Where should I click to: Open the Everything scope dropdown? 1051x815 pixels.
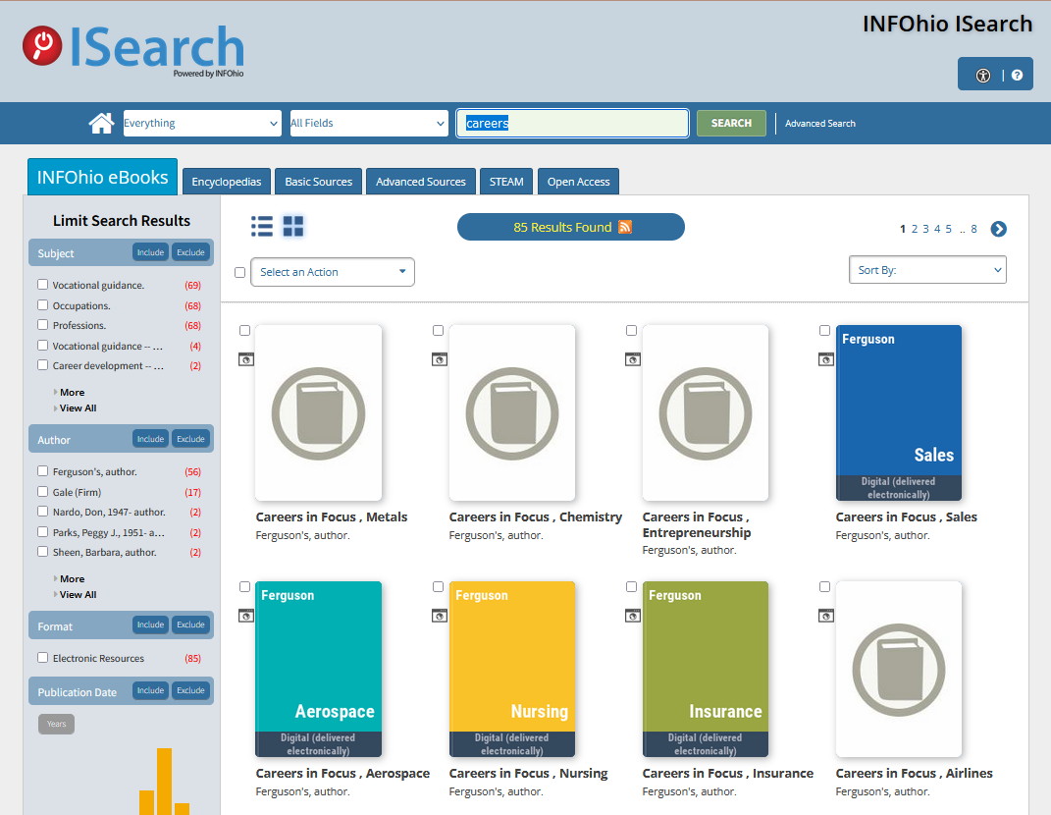(202, 123)
